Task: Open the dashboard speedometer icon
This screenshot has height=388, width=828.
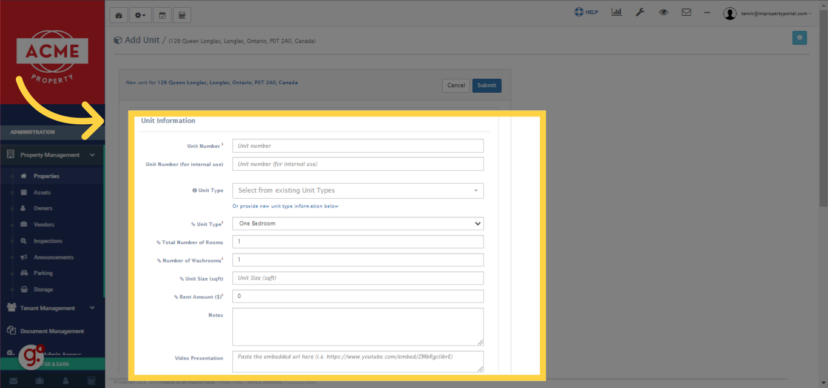Action: (118, 14)
